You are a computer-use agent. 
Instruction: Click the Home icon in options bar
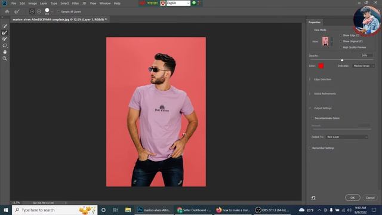[7, 11]
